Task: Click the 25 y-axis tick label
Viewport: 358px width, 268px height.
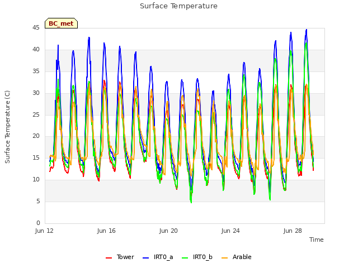Action: click(x=36, y=114)
